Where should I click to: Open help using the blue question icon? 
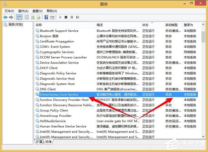tap(46, 17)
